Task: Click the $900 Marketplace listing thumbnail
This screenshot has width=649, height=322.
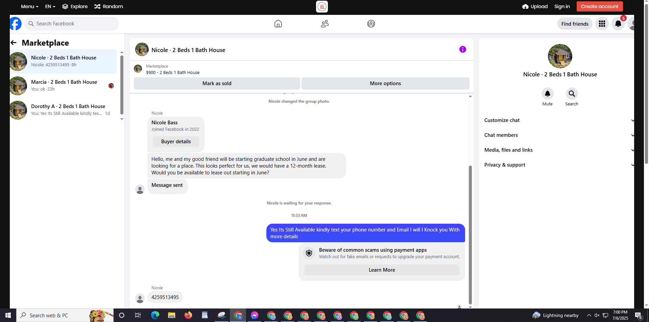Action: click(138, 69)
